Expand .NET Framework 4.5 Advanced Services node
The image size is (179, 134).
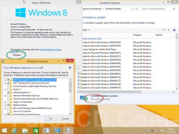point(5,83)
